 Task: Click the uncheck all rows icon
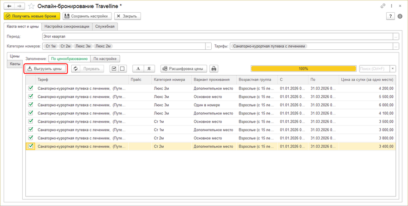click(x=122, y=69)
